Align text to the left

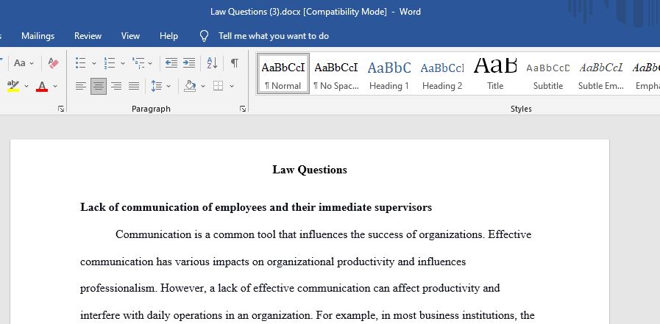point(81,86)
